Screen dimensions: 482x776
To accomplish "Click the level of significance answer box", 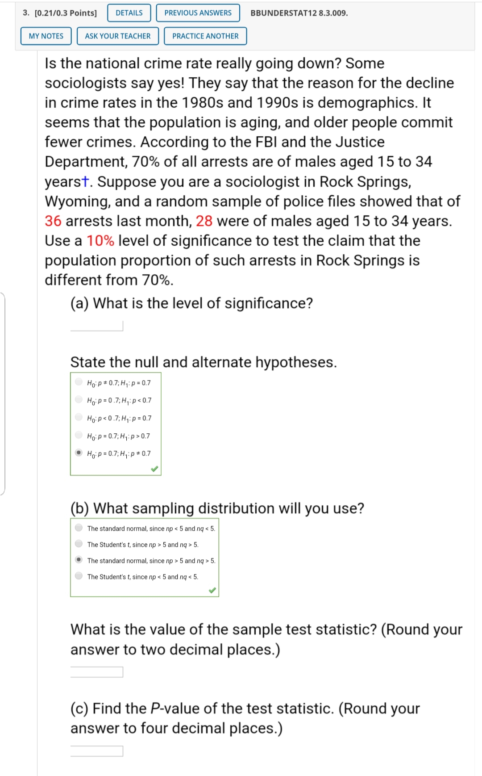I will 95,327.
